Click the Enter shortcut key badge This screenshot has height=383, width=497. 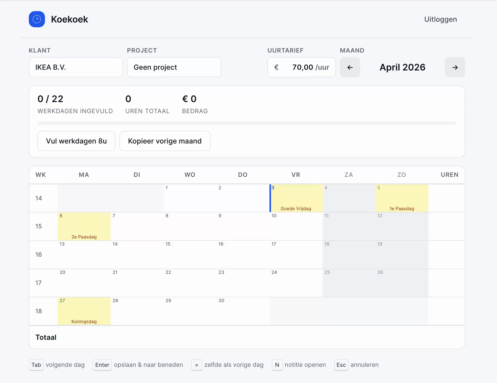pos(102,365)
